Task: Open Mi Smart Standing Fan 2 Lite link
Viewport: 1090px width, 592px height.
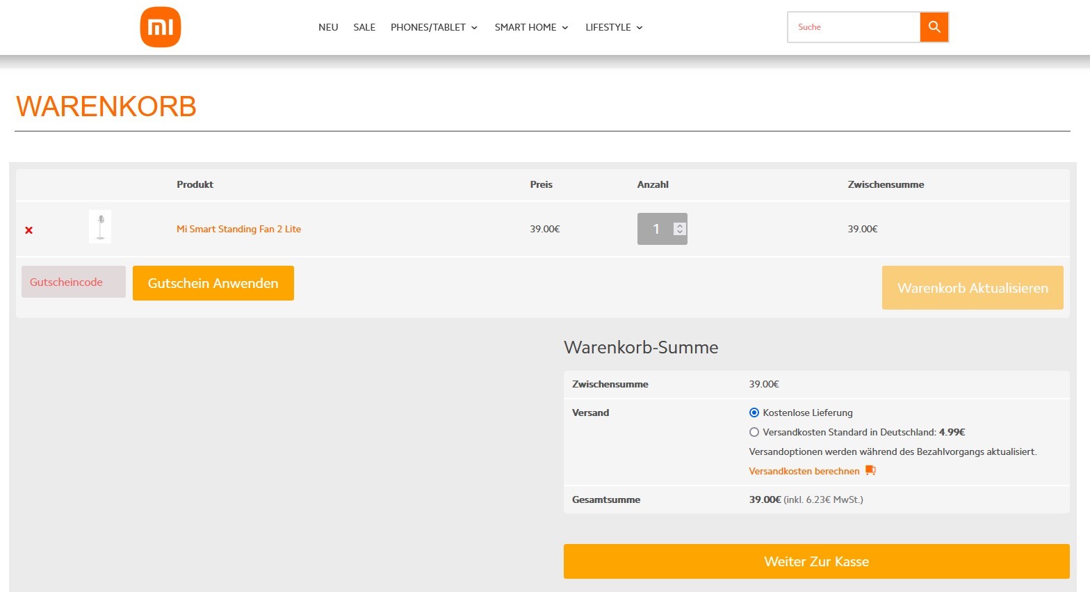Action: point(238,229)
